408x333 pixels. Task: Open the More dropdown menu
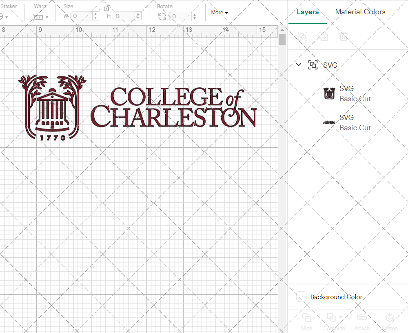click(220, 13)
